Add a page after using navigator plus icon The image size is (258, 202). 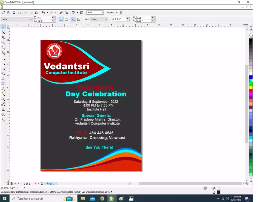tap(42, 183)
